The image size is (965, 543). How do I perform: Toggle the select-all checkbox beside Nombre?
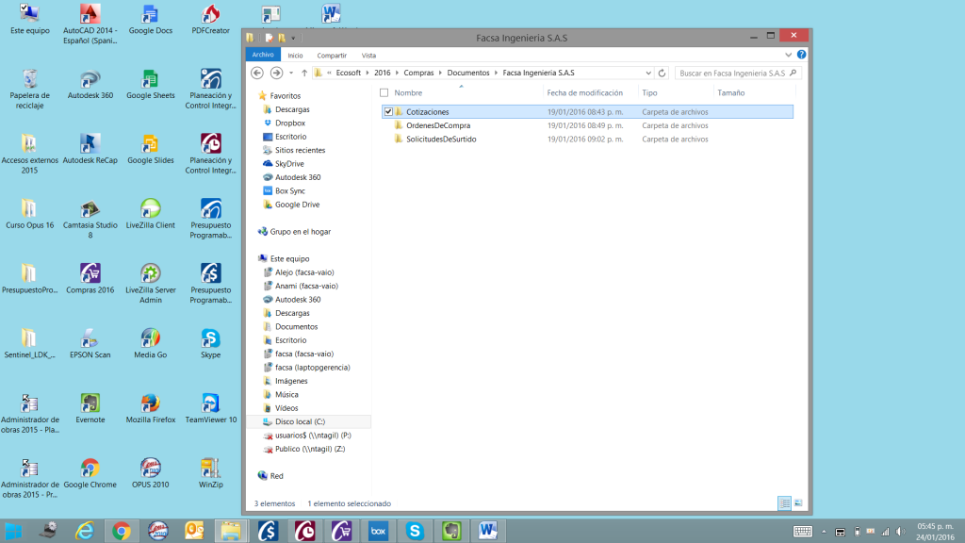(384, 92)
